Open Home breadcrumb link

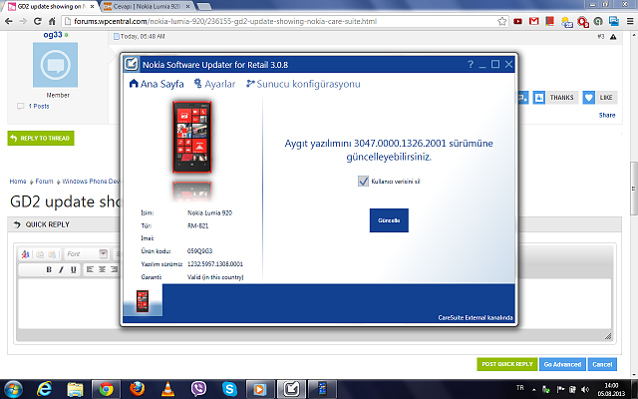pyautogui.click(x=18, y=182)
